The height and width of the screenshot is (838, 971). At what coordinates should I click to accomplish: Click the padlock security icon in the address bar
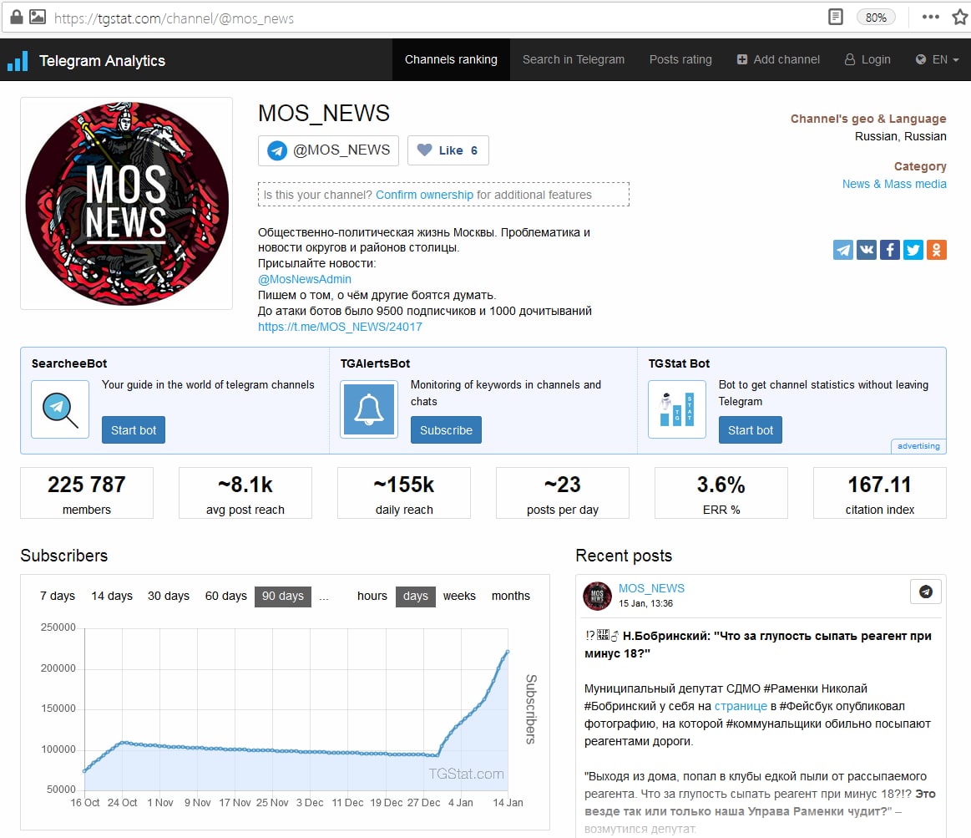(17, 17)
